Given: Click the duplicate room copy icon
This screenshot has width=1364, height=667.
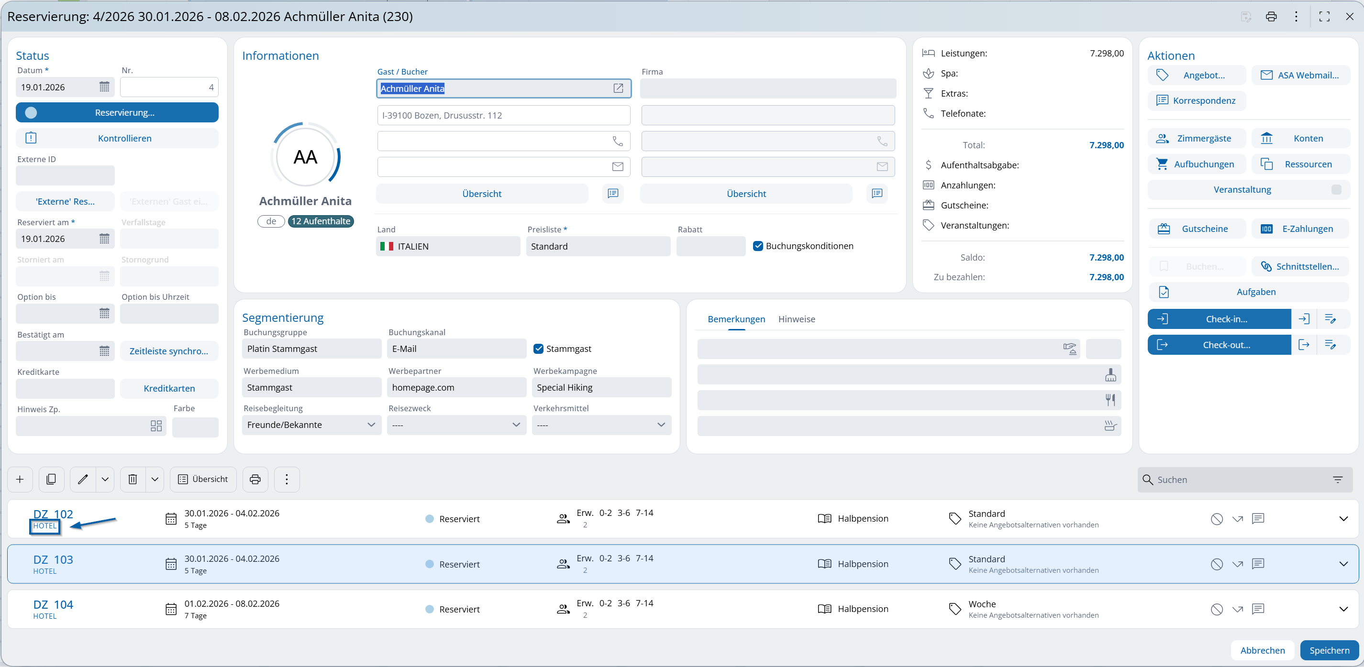Looking at the screenshot, I should 51,479.
